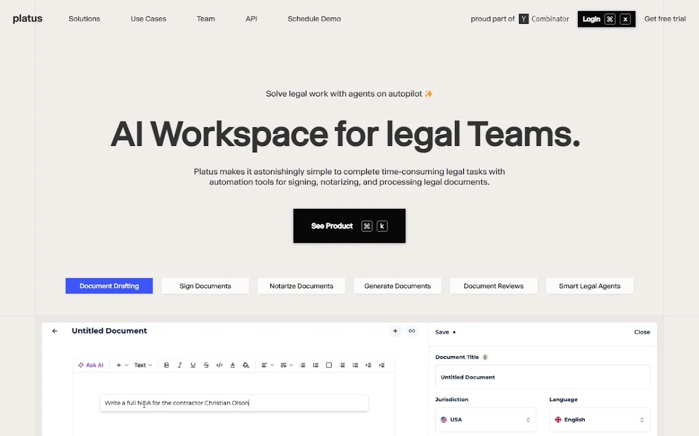Increase indent in editor toolbar
Screen dimensions: 699x436
click(382, 365)
